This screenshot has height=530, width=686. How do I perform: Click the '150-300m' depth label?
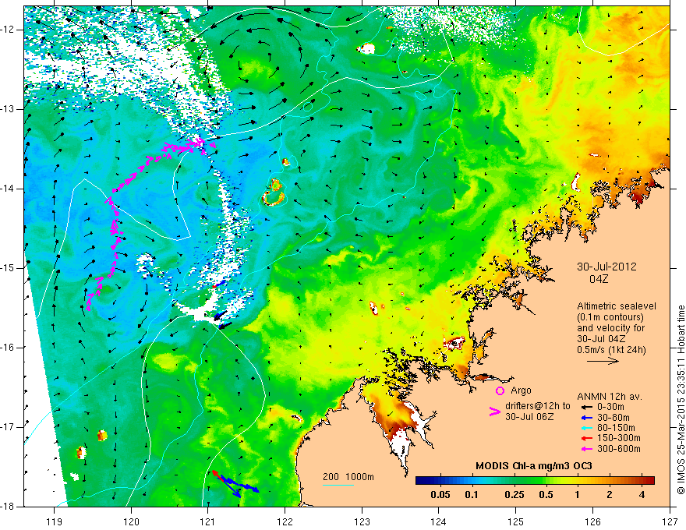(x=619, y=438)
